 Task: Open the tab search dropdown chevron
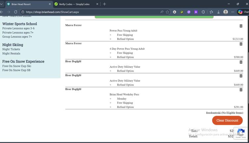click(x=1, y=4)
